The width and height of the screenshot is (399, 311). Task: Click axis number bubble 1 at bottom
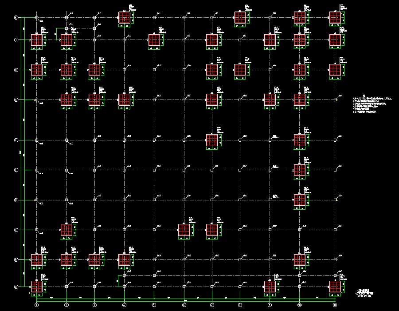point(37,305)
